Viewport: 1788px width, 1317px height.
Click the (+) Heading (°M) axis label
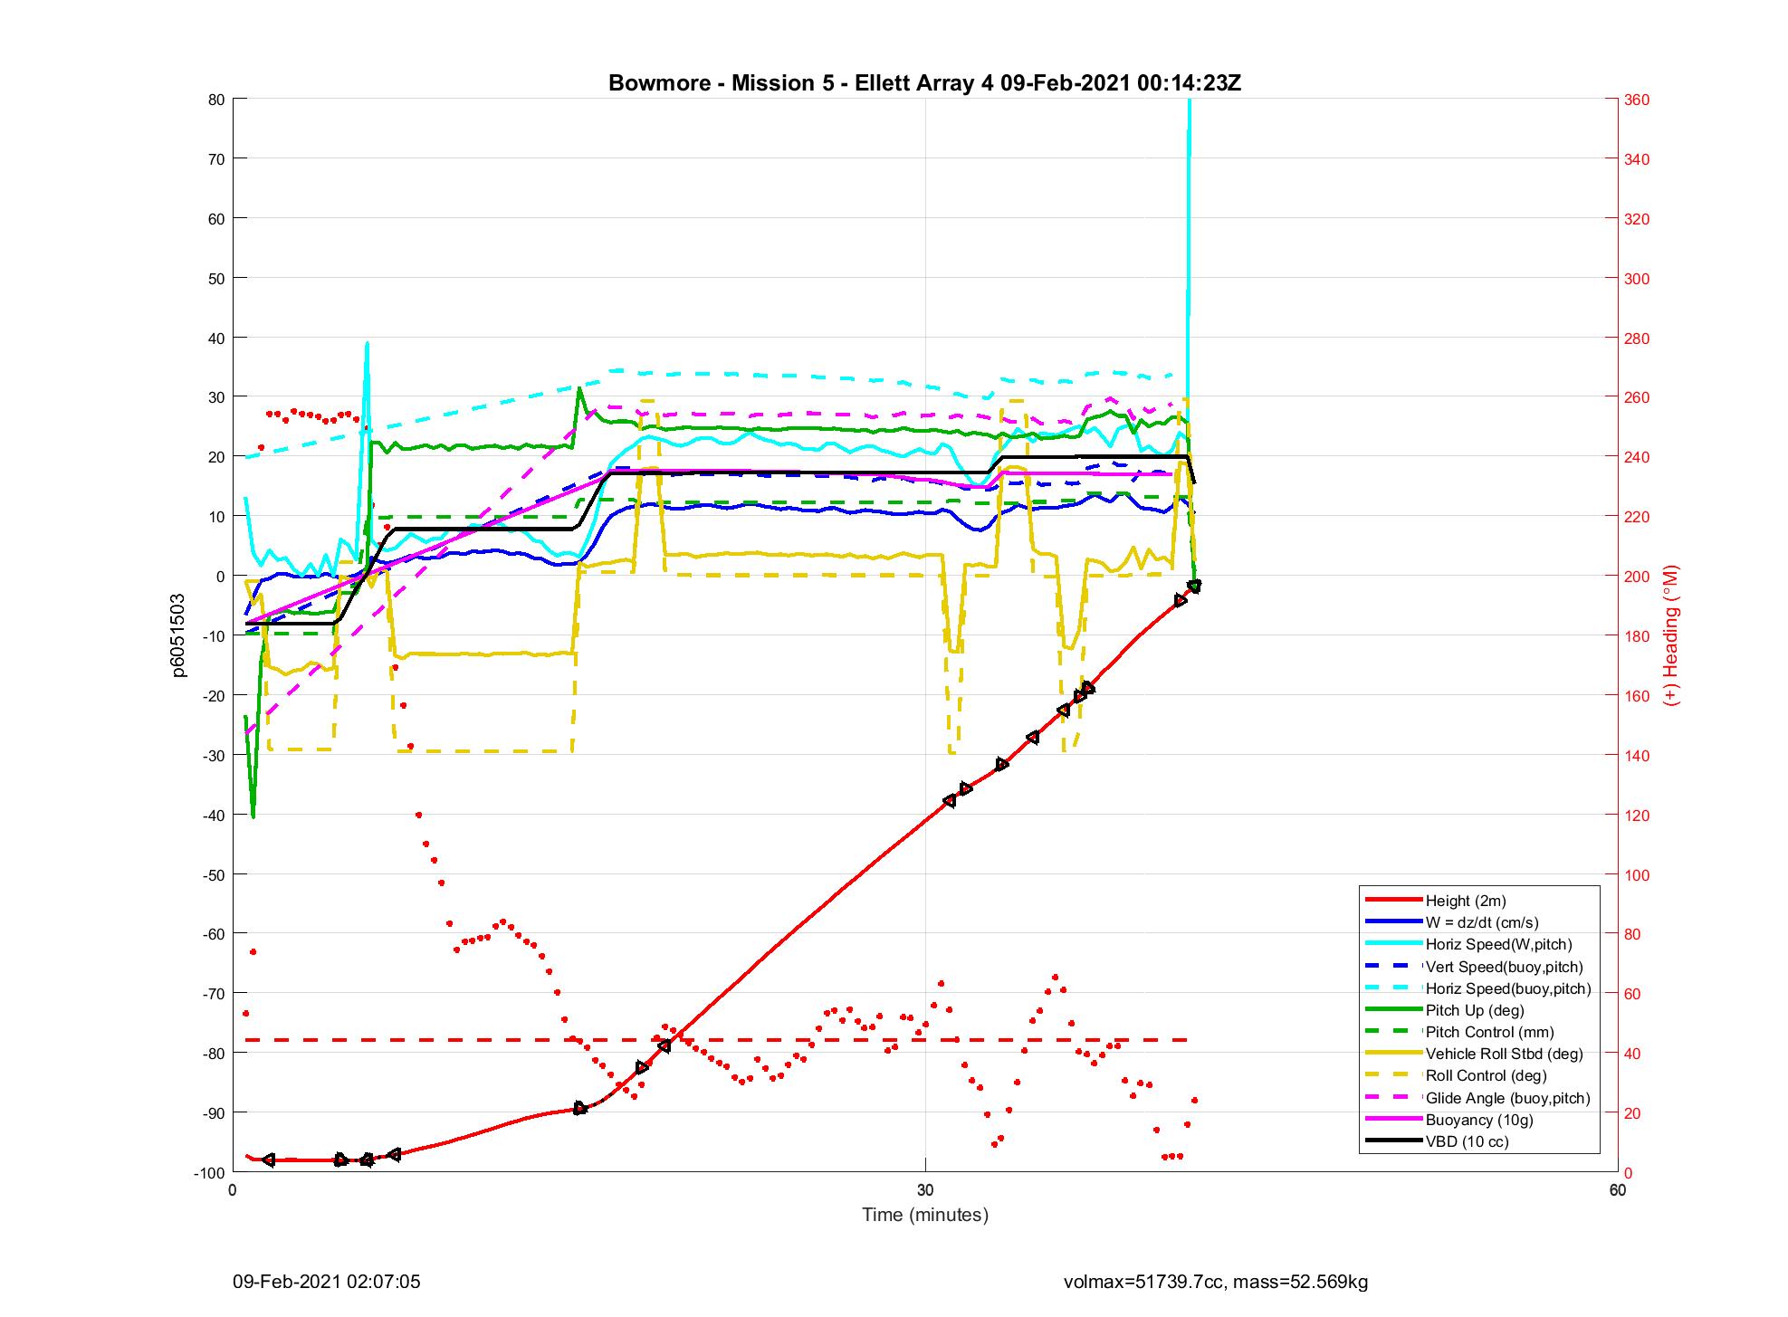click(1671, 635)
